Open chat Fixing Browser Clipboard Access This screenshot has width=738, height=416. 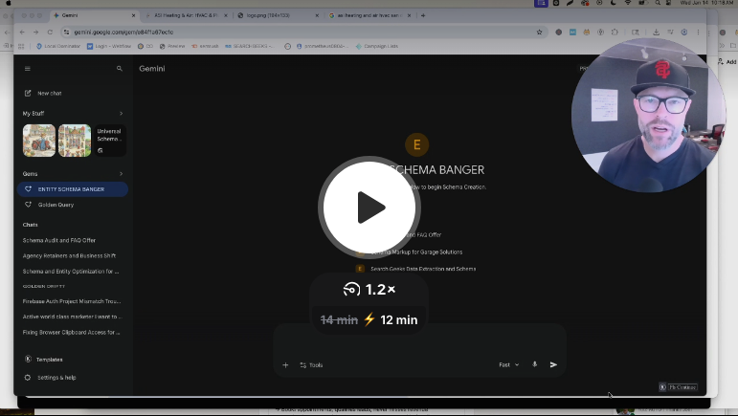click(71, 333)
